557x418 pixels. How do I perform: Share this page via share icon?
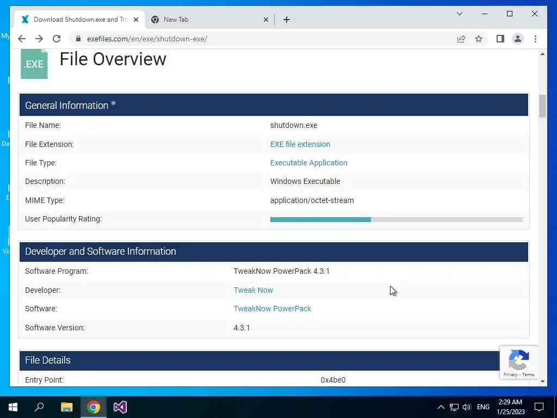point(461,39)
